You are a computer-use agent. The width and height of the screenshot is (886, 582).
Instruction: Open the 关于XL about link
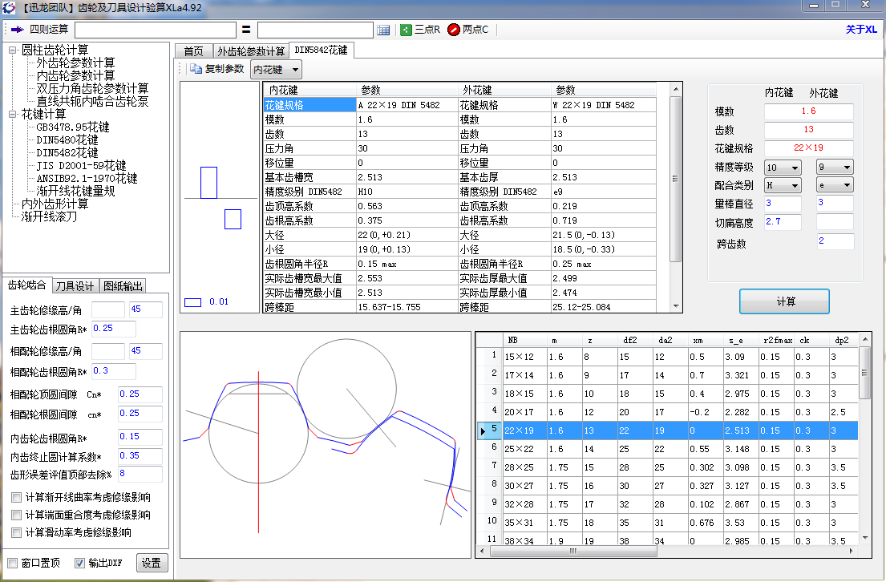(x=860, y=30)
